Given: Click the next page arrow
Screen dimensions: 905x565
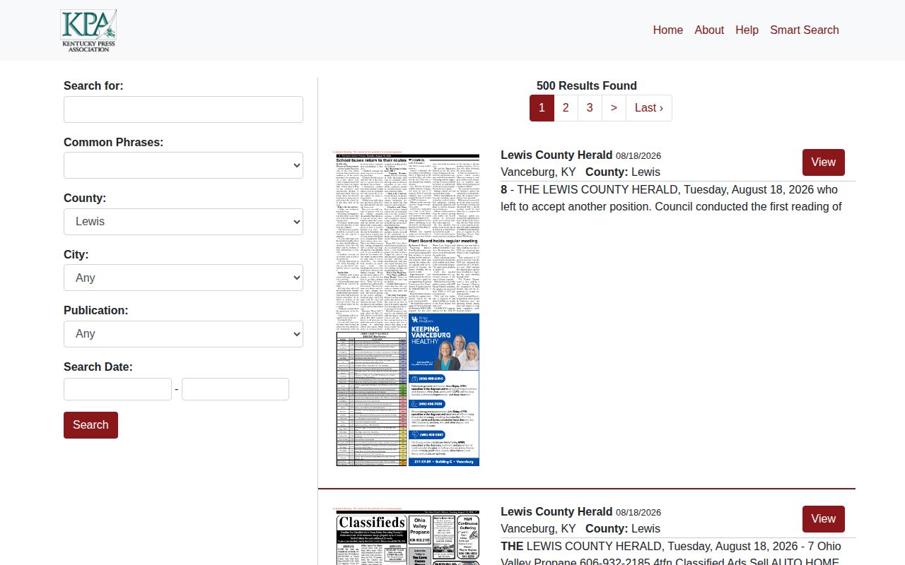Looking at the screenshot, I should coord(614,108).
